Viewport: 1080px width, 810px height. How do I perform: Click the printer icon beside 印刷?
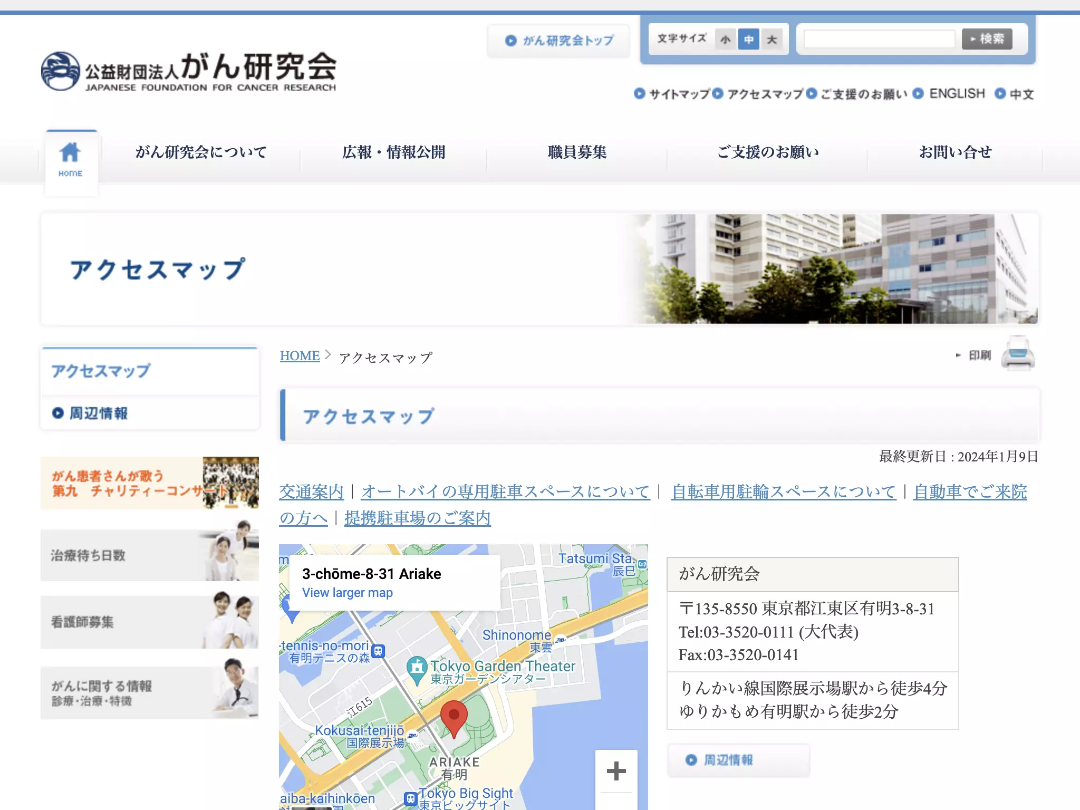(x=1018, y=354)
